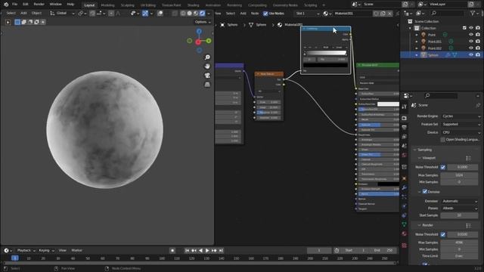
Task: Jump to the timeline start
Action: [187, 250]
